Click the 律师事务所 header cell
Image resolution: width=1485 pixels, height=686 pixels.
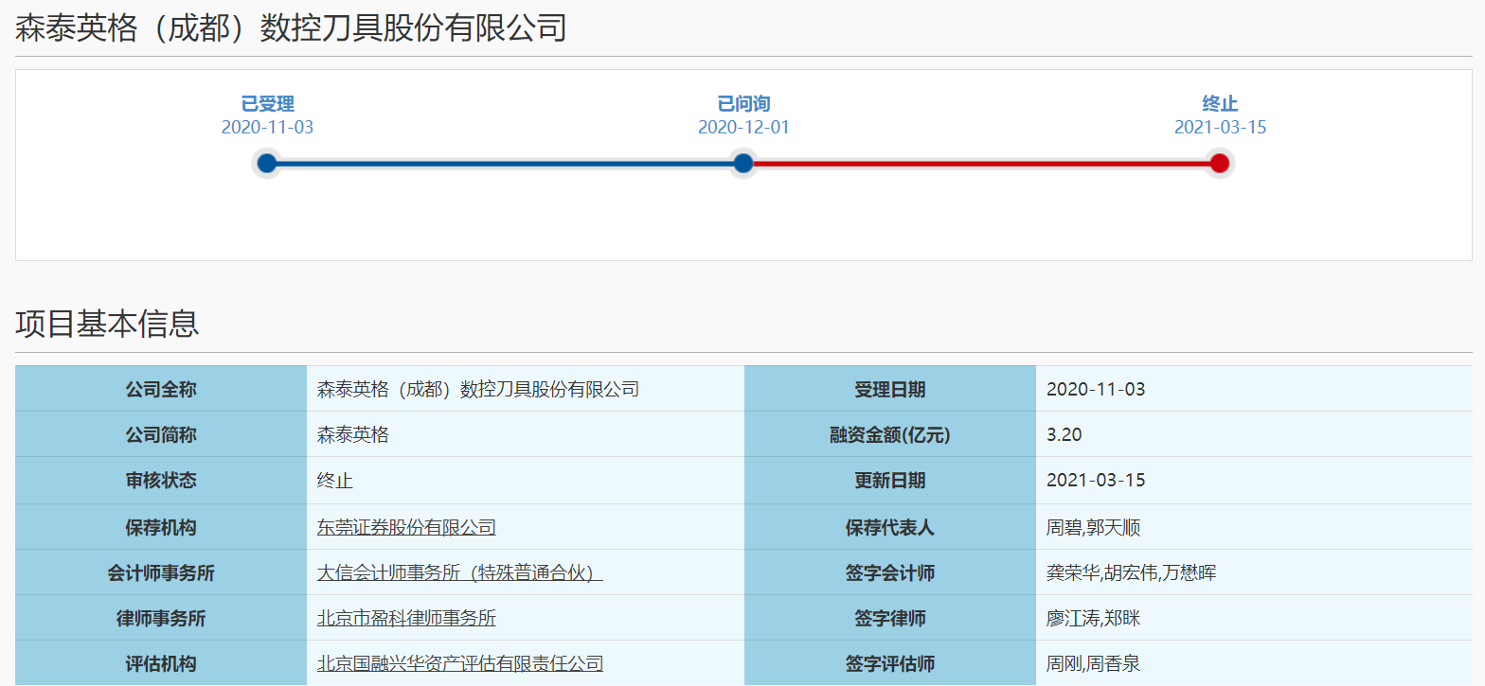tap(161, 618)
